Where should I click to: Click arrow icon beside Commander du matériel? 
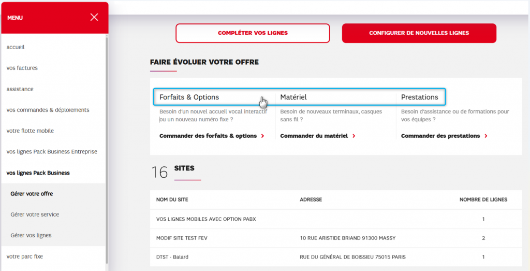[354, 136]
